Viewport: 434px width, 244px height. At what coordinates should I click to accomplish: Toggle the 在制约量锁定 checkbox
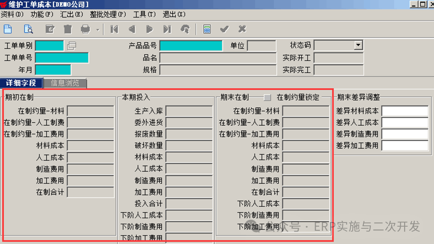268,98
